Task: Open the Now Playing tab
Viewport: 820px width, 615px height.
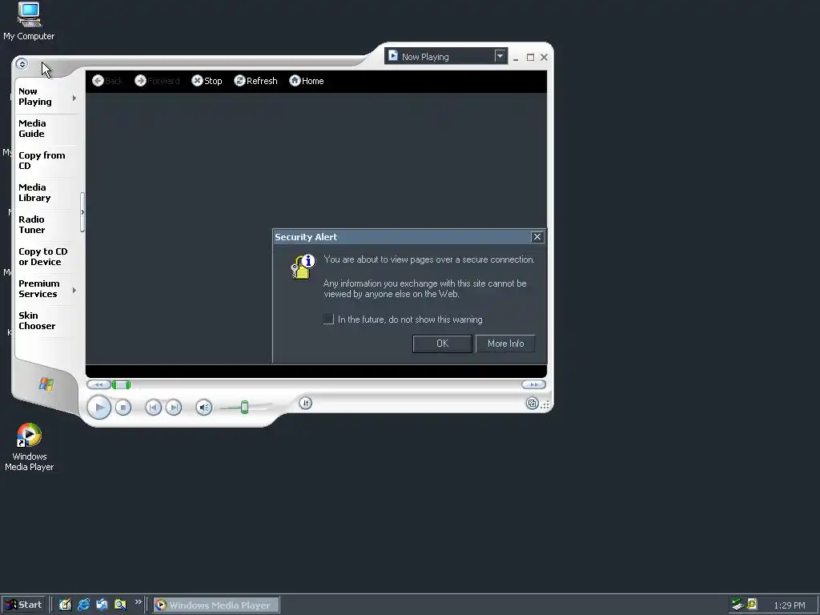Action: (x=35, y=97)
